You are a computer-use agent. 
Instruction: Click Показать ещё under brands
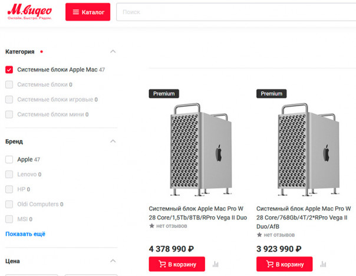[25, 234]
